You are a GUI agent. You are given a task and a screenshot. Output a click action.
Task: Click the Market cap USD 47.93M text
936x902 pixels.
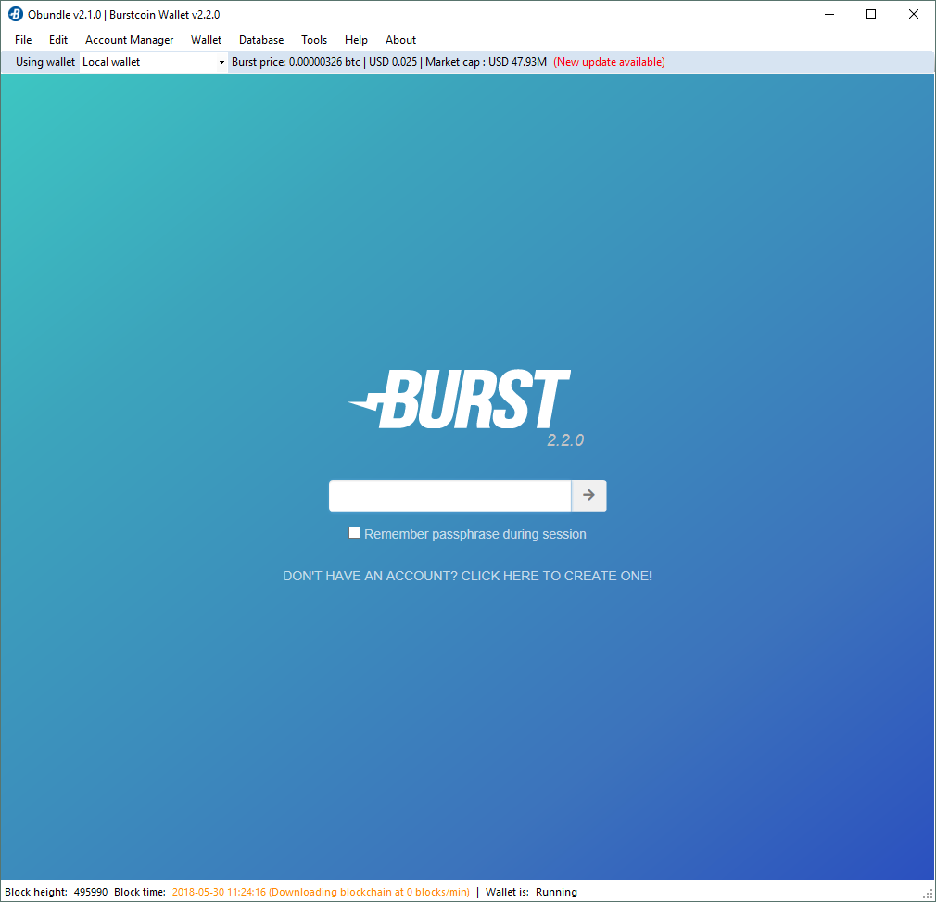click(486, 62)
